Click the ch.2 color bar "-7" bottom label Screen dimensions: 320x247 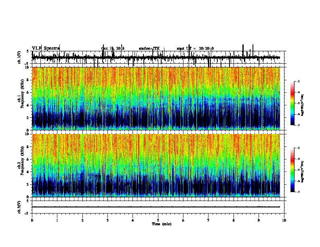coord(298,192)
